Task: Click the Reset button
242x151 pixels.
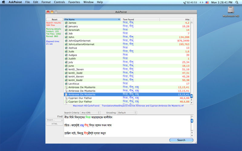Action: 54,19
